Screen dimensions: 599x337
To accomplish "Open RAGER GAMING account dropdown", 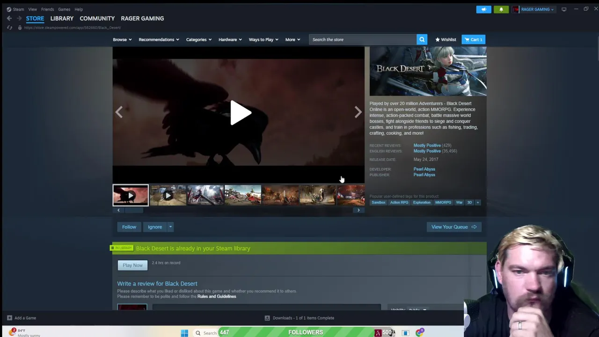I will [533, 9].
